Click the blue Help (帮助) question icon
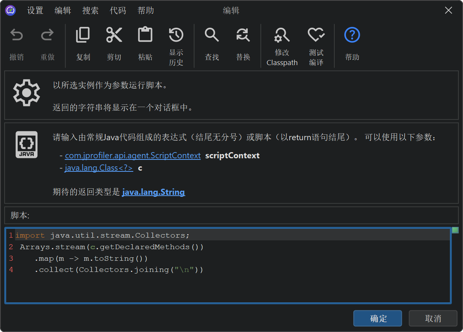The image size is (463, 332). pyautogui.click(x=352, y=35)
